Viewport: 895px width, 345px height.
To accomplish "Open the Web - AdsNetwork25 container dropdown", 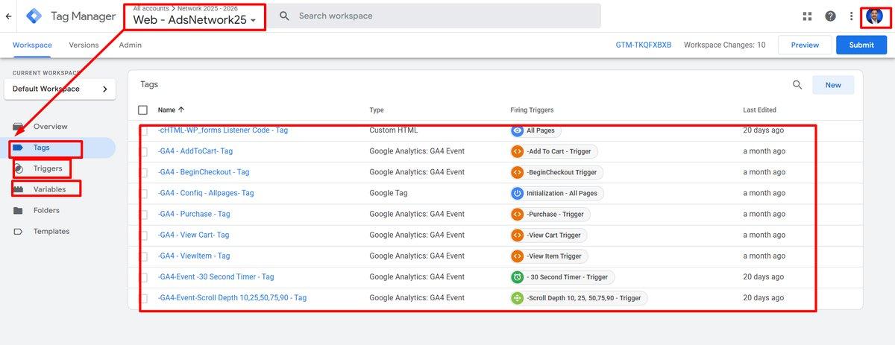I will click(x=195, y=19).
